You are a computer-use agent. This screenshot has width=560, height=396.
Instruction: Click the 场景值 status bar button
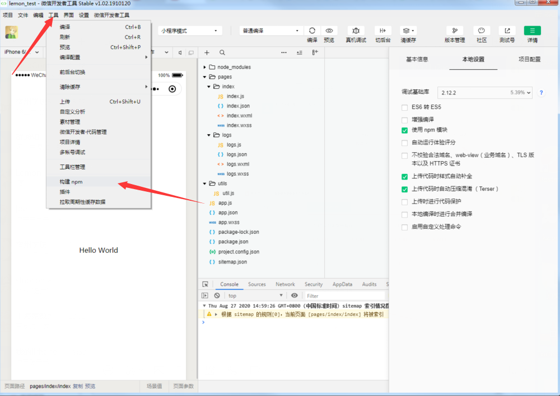click(x=154, y=386)
